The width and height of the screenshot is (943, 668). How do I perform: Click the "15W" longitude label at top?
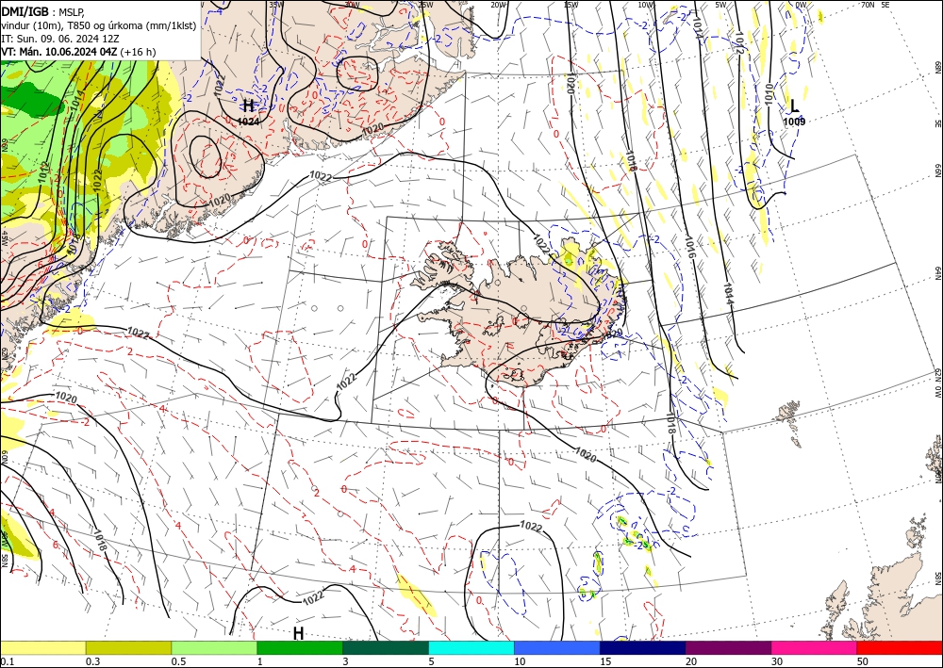click(x=571, y=5)
